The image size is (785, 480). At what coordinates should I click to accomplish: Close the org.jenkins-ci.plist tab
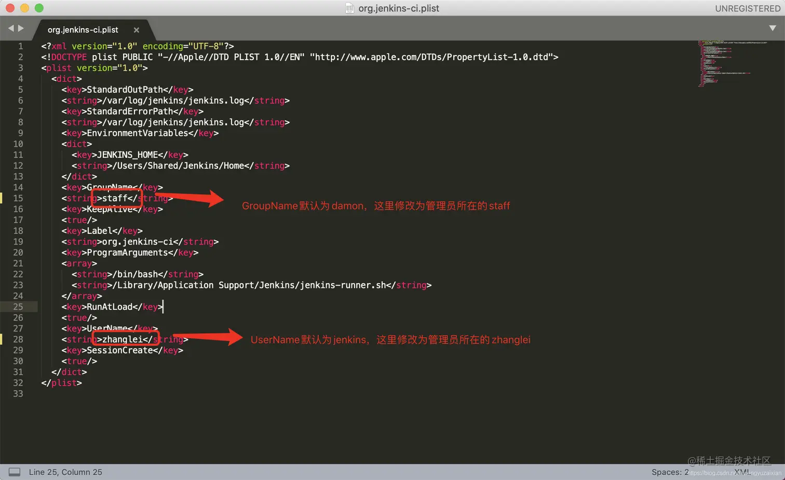(137, 30)
